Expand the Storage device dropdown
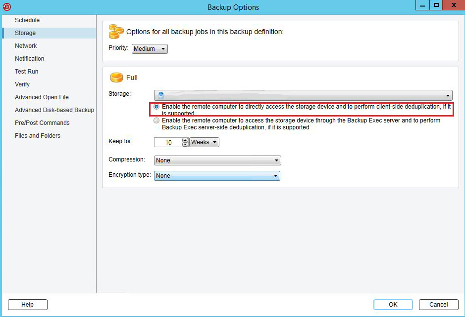Image resolution: width=465 pixels, height=317 pixels. click(448, 96)
